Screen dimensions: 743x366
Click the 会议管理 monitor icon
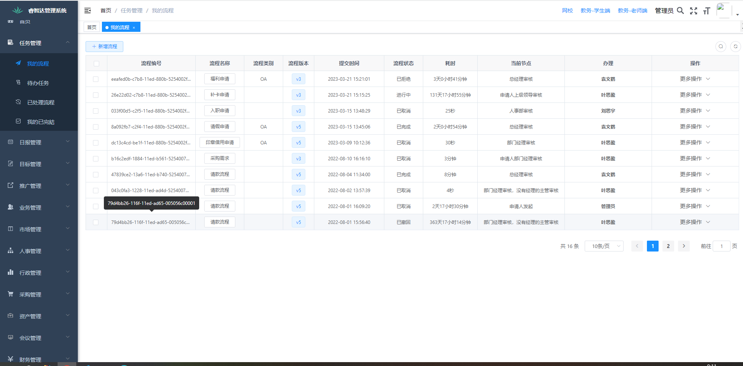click(x=11, y=337)
